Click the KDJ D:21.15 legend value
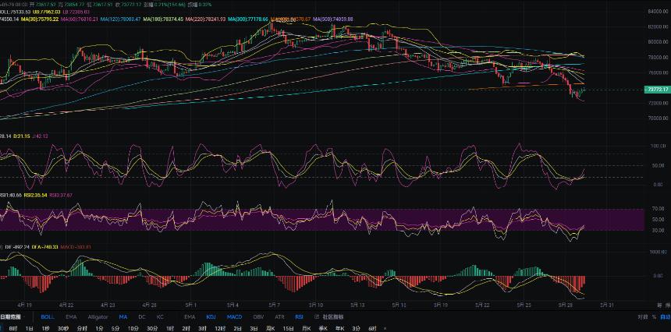The height and width of the screenshot is (332, 671). 21,136
